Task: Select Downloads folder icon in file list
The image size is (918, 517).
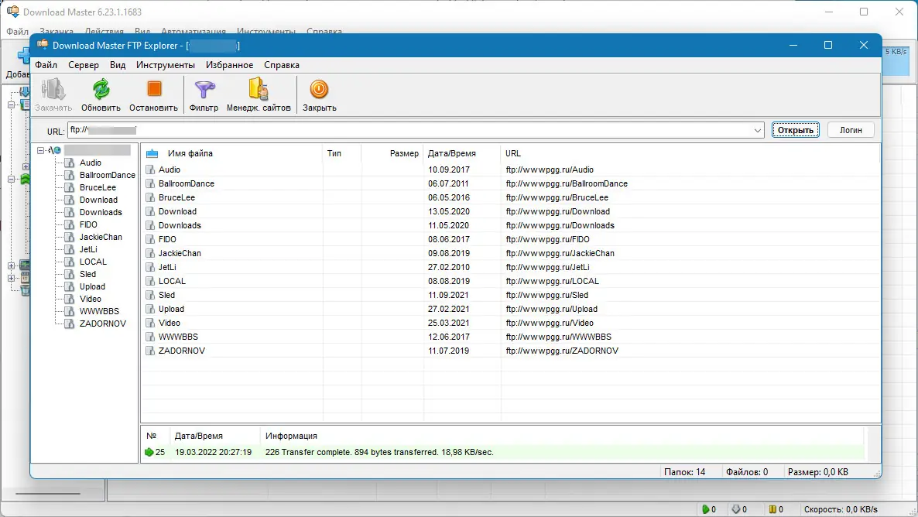Action: tap(150, 225)
